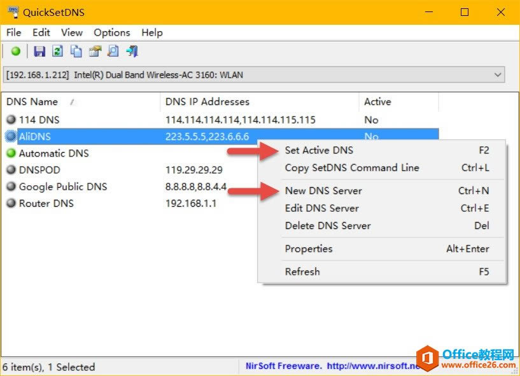
Task: Click the address 119.29.29.29
Action: tap(194, 170)
